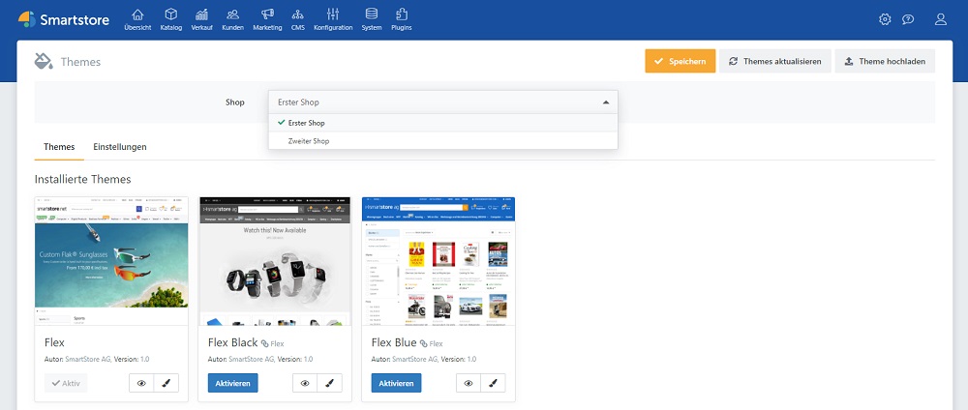Viewport: 968px width, 410px height.
Task: Open the Kunden customers menu
Action: pos(232,19)
